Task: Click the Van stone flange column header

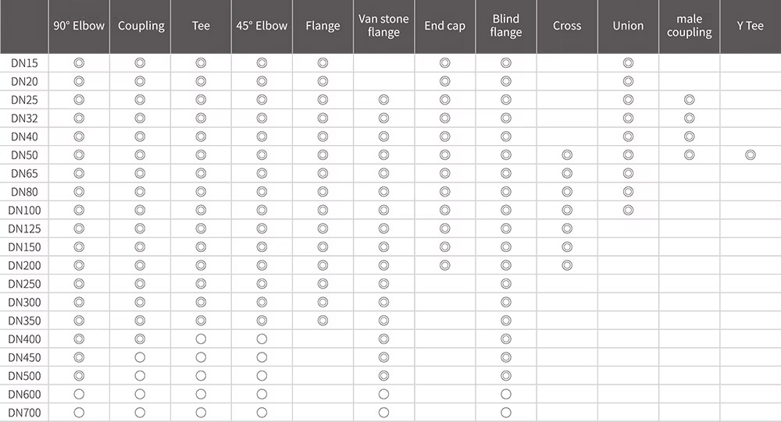Action: tap(383, 26)
